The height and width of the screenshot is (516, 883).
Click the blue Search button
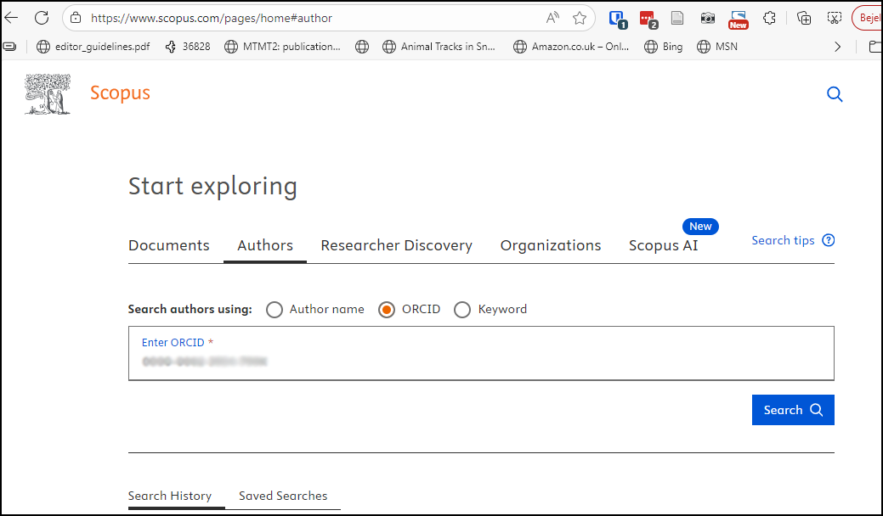793,410
